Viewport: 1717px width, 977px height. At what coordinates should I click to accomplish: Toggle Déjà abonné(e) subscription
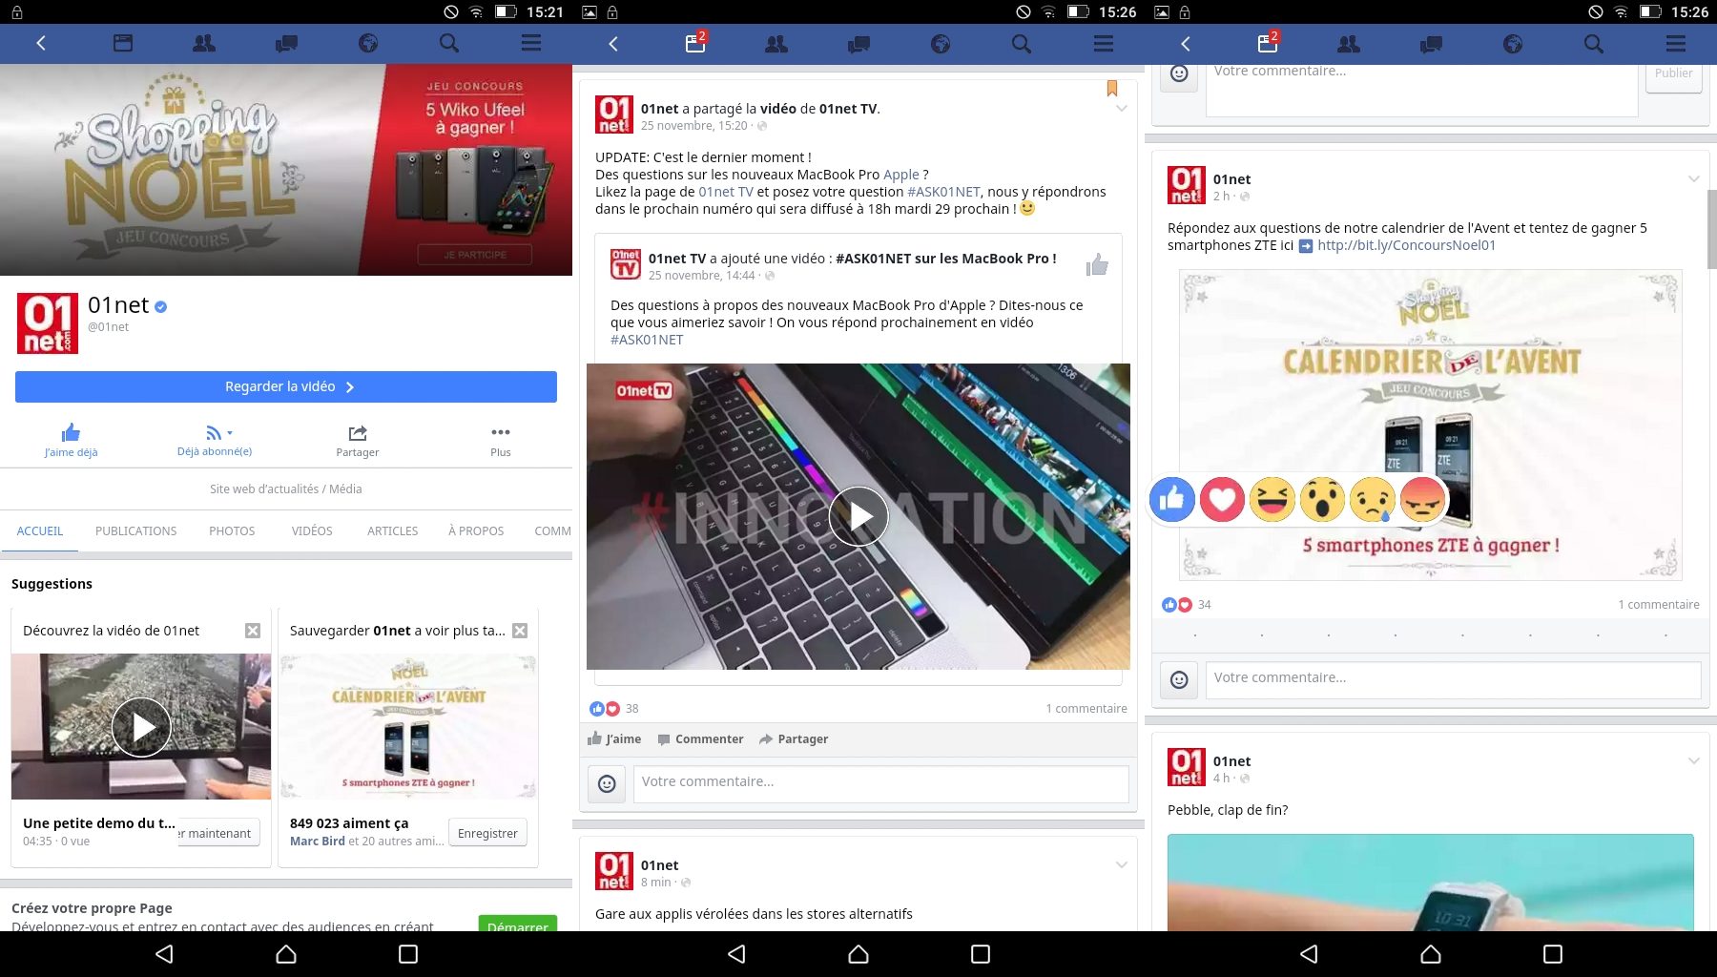pyautogui.click(x=215, y=441)
